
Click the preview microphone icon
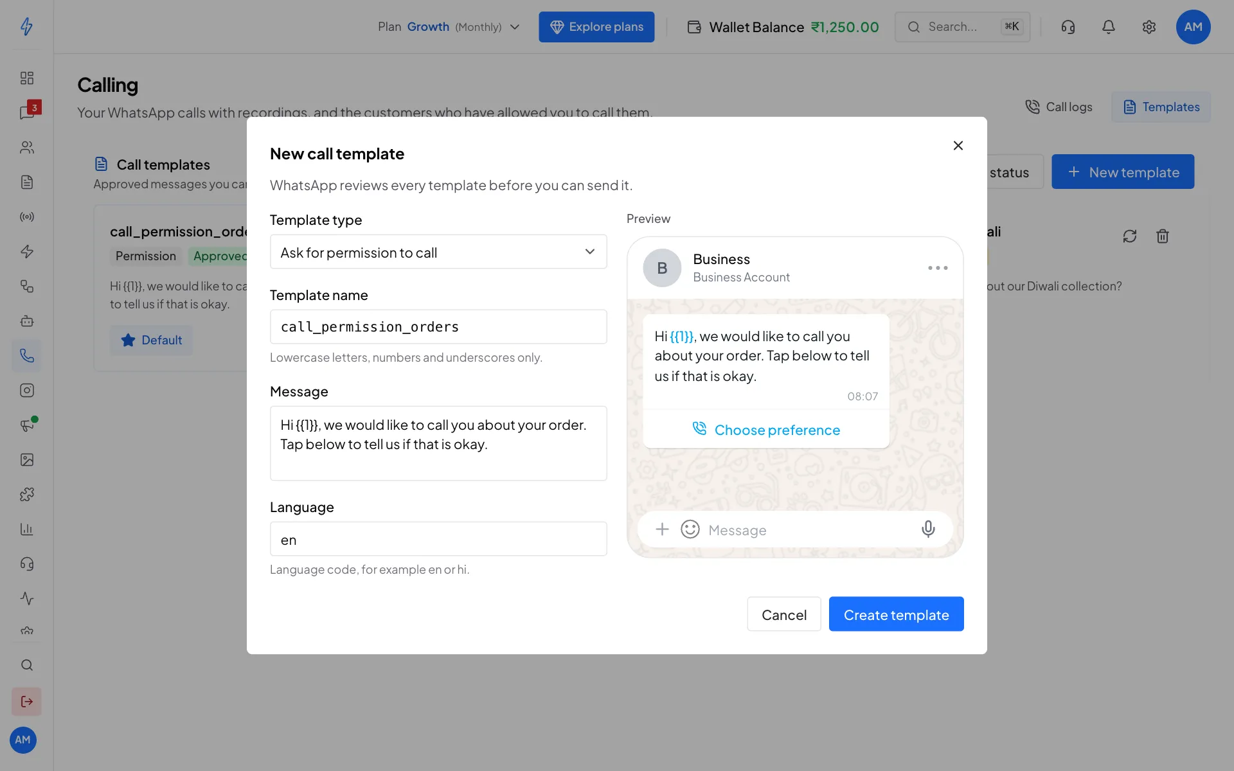tap(927, 529)
